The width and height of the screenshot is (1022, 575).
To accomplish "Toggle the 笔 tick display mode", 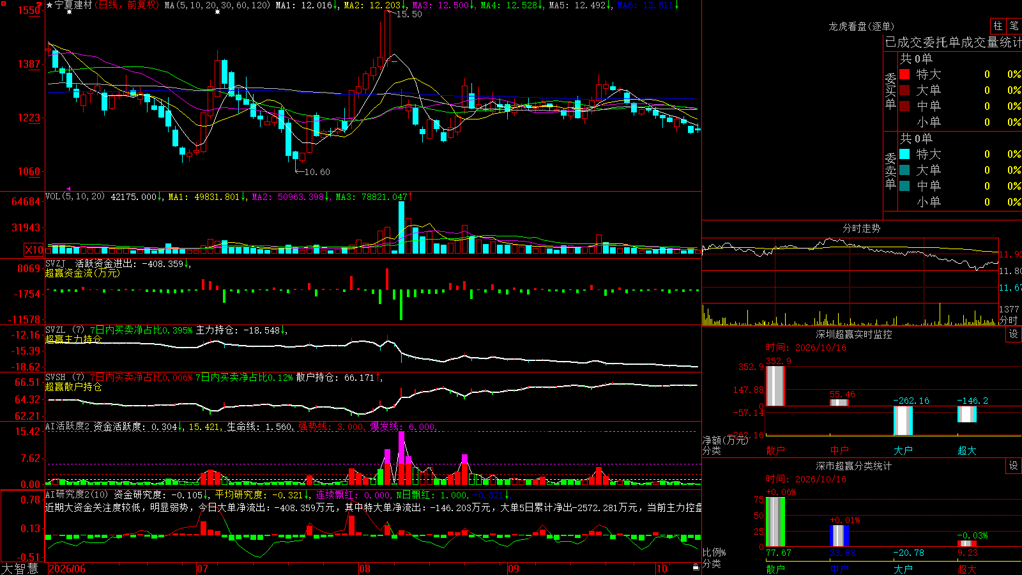I will tap(1014, 26).
